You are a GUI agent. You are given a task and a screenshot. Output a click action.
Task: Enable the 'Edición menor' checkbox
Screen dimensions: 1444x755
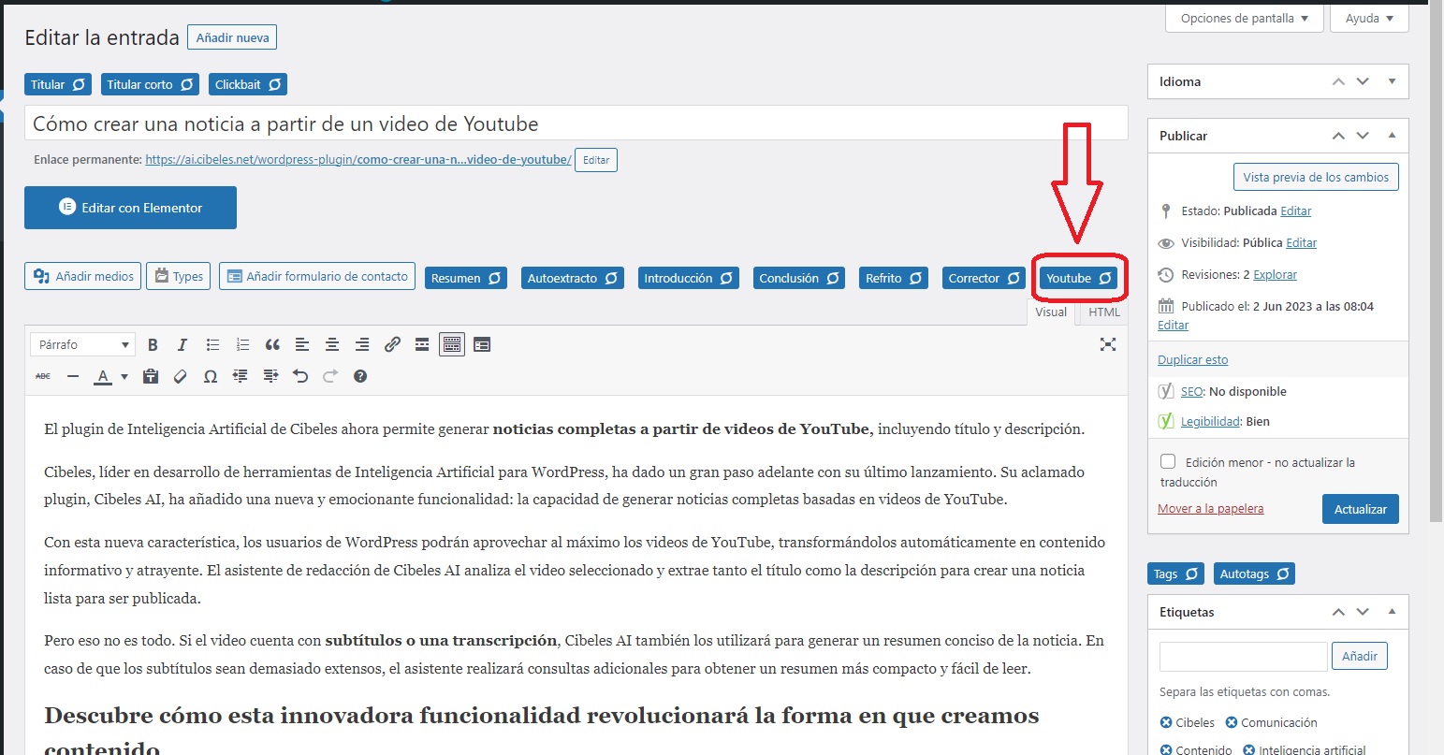[1168, 462]
